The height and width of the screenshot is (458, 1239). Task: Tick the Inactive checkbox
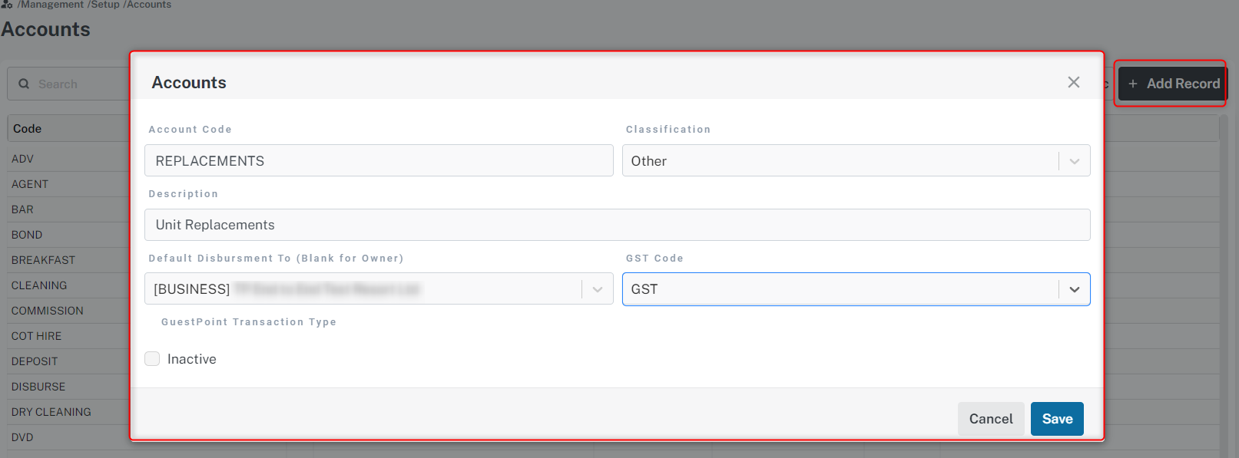click(152, 359)
